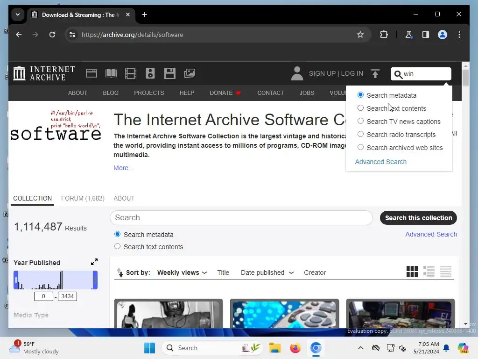This screenshot has height=359, width=478.
Task: View site information icon in address bar
Action: (72, 35)
